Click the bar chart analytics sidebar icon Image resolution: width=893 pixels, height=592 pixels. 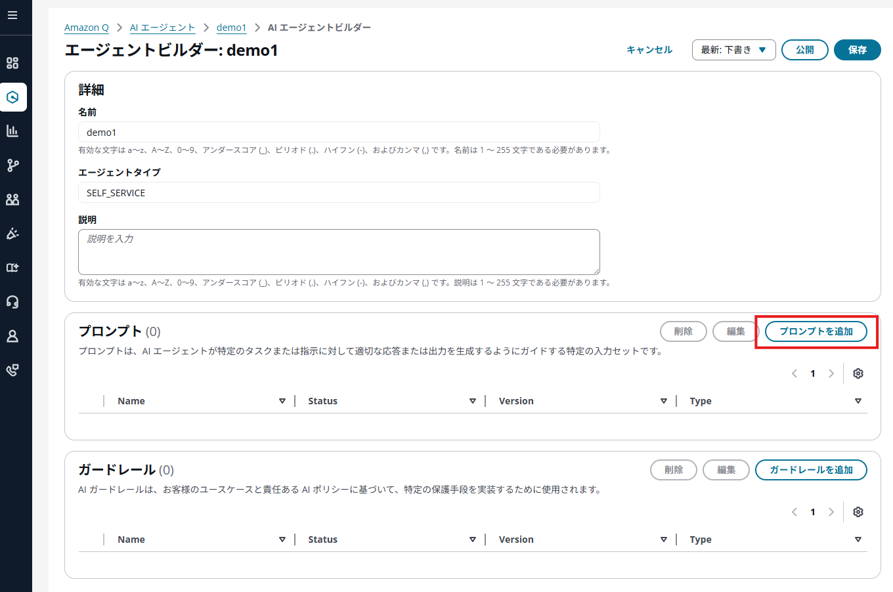point(12,131)
